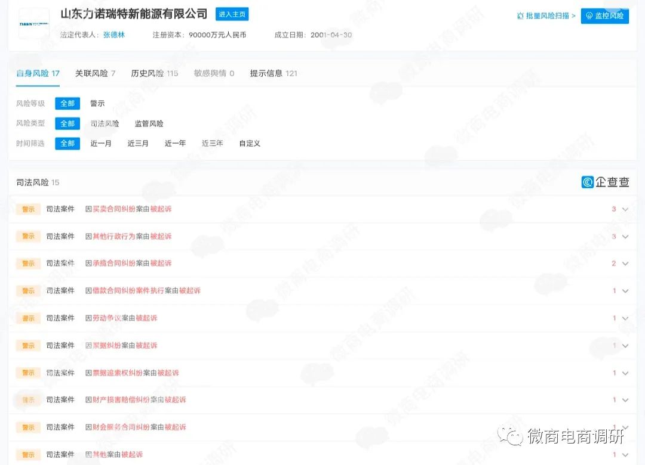Click the company logo next to 山东力诺瑞特新能源有限公司
Screen dimensions: 645x465
pos(33,24)
